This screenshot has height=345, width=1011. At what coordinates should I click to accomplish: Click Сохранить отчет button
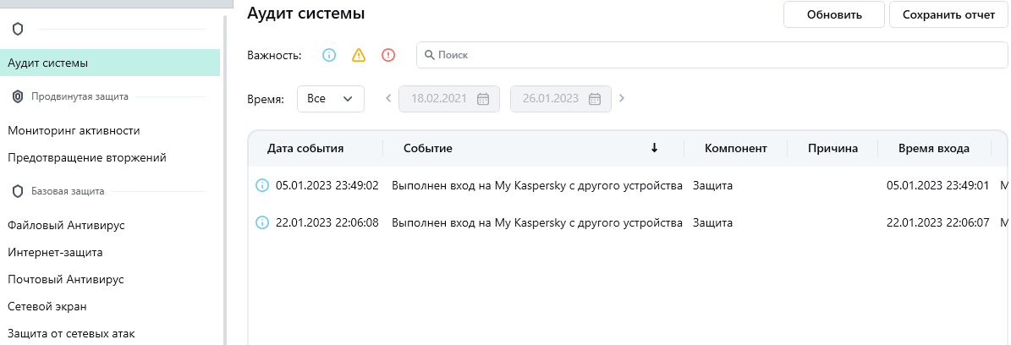(948, 14)
